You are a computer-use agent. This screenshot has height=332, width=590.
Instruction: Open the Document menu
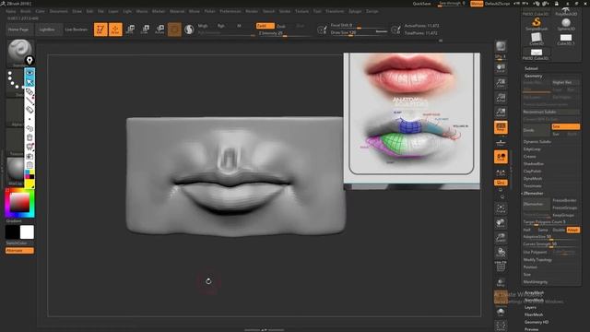[59, 11]
